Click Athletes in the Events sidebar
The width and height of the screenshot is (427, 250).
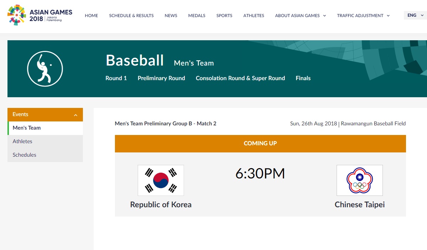pyautogui.click(x=22, y=141)
